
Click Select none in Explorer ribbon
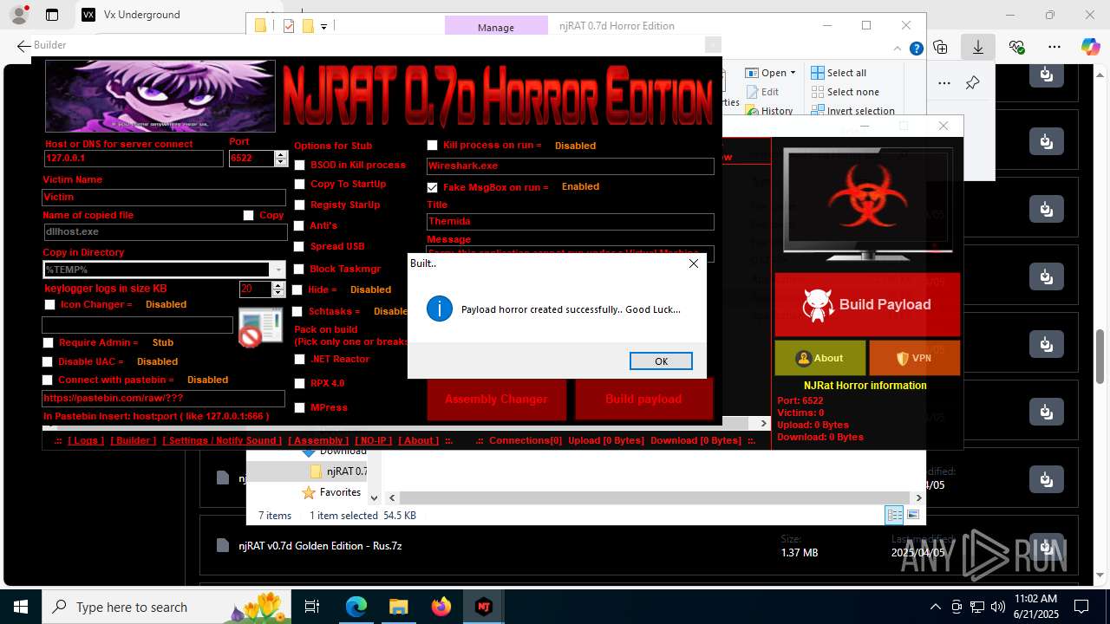tap(845, 92)
